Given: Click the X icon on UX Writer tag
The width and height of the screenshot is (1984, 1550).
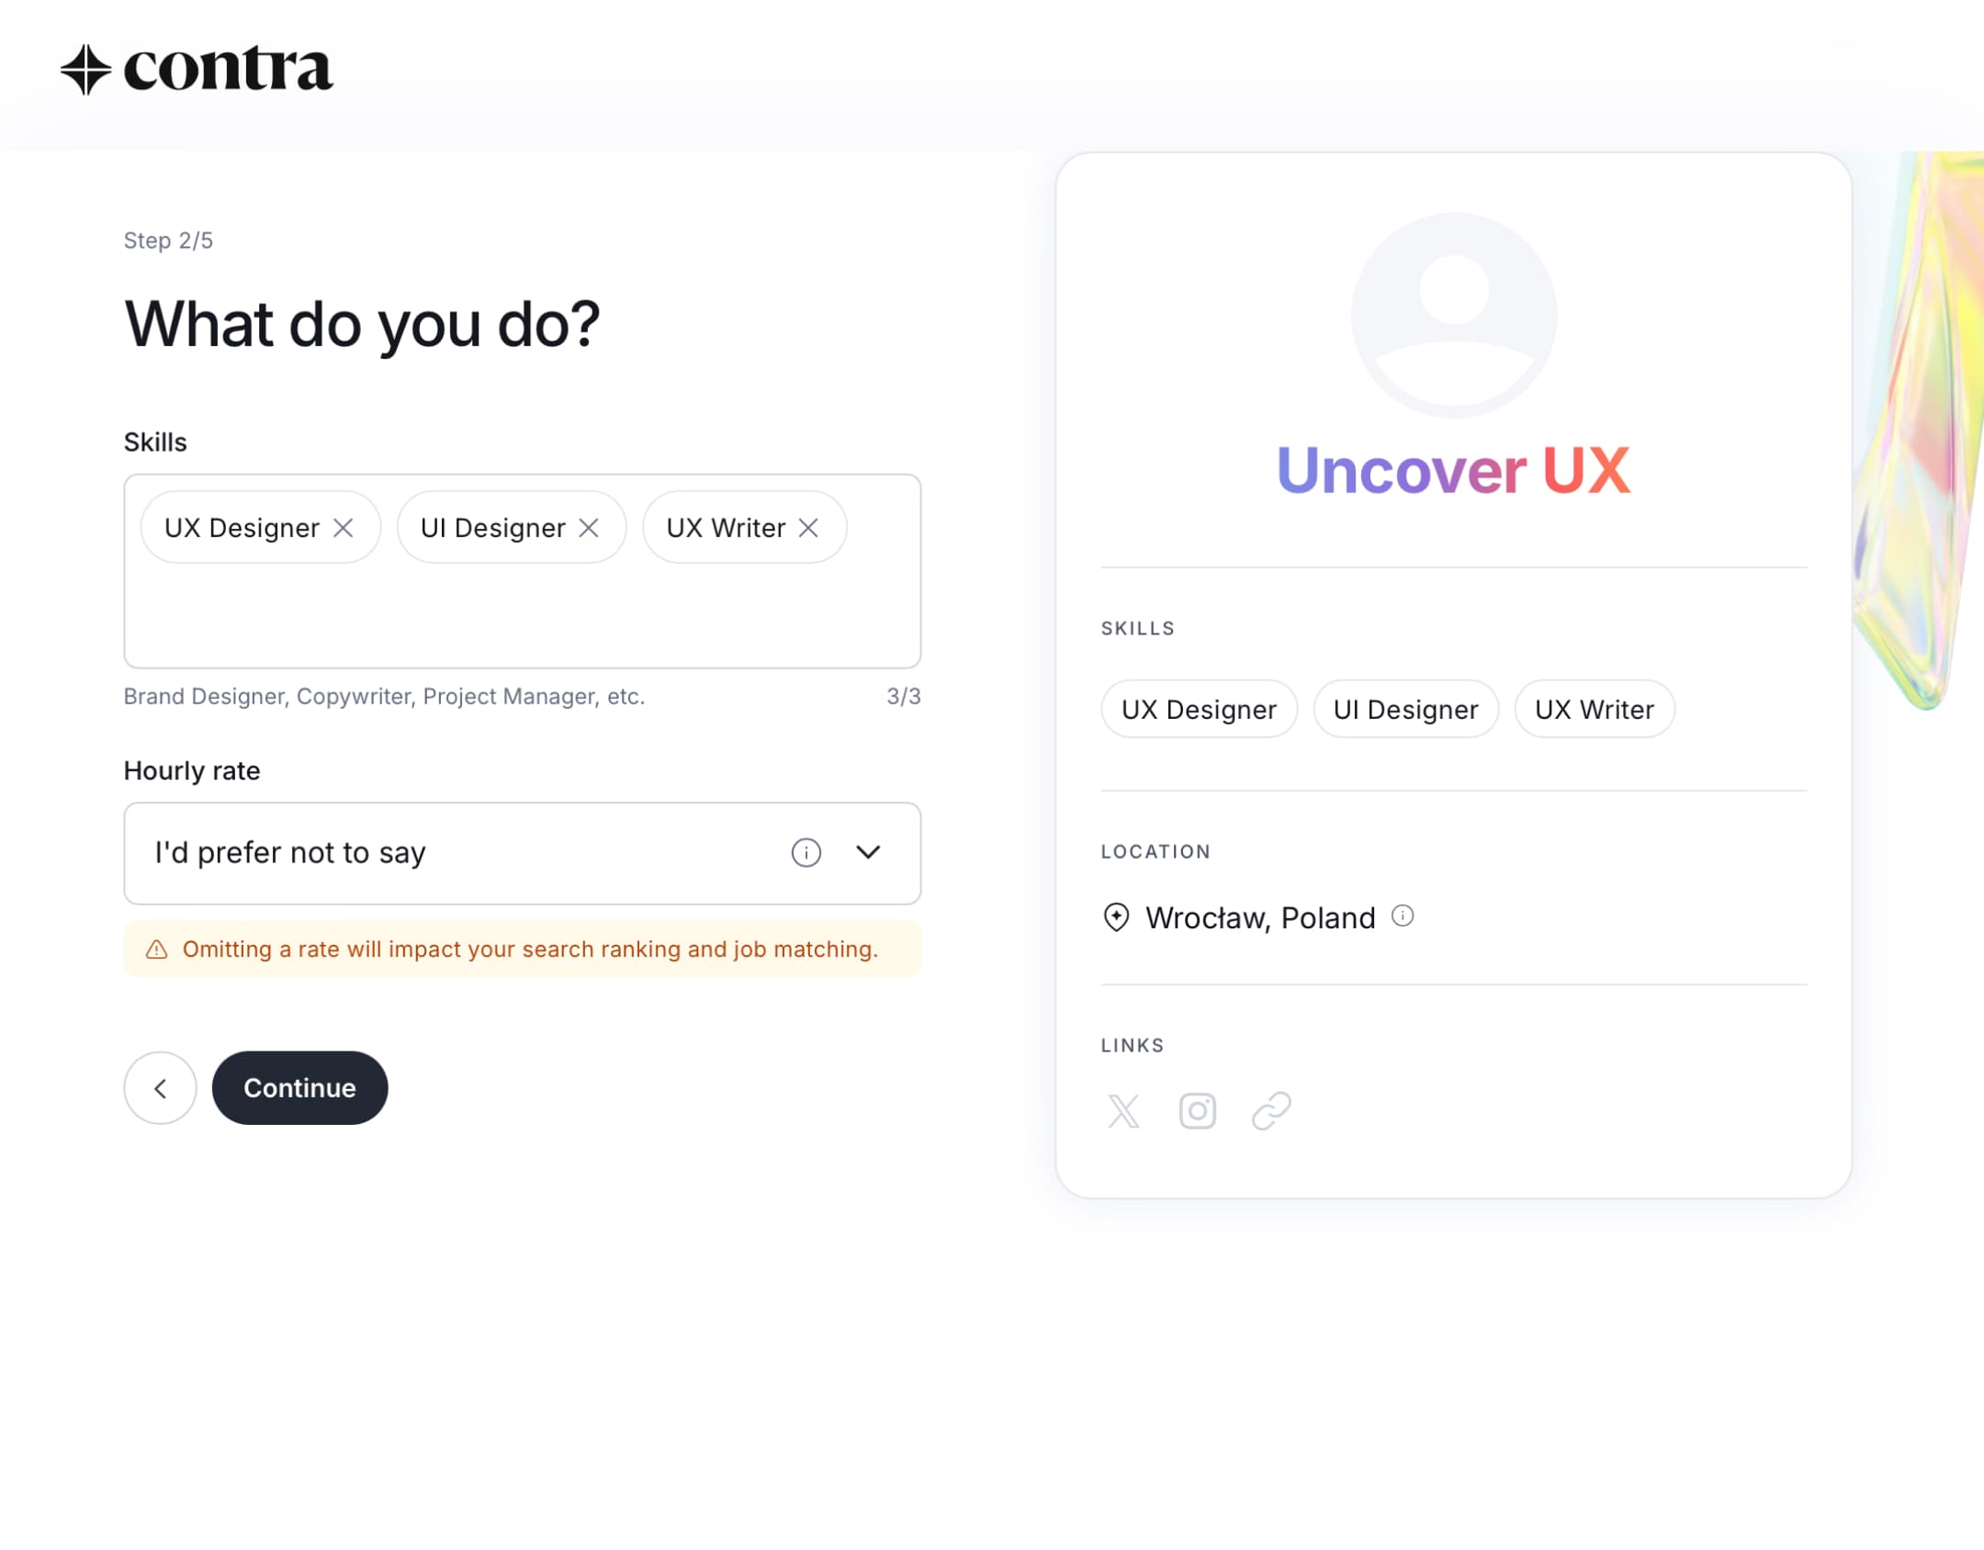Looking at the screenshot, I should pos(810,526).
